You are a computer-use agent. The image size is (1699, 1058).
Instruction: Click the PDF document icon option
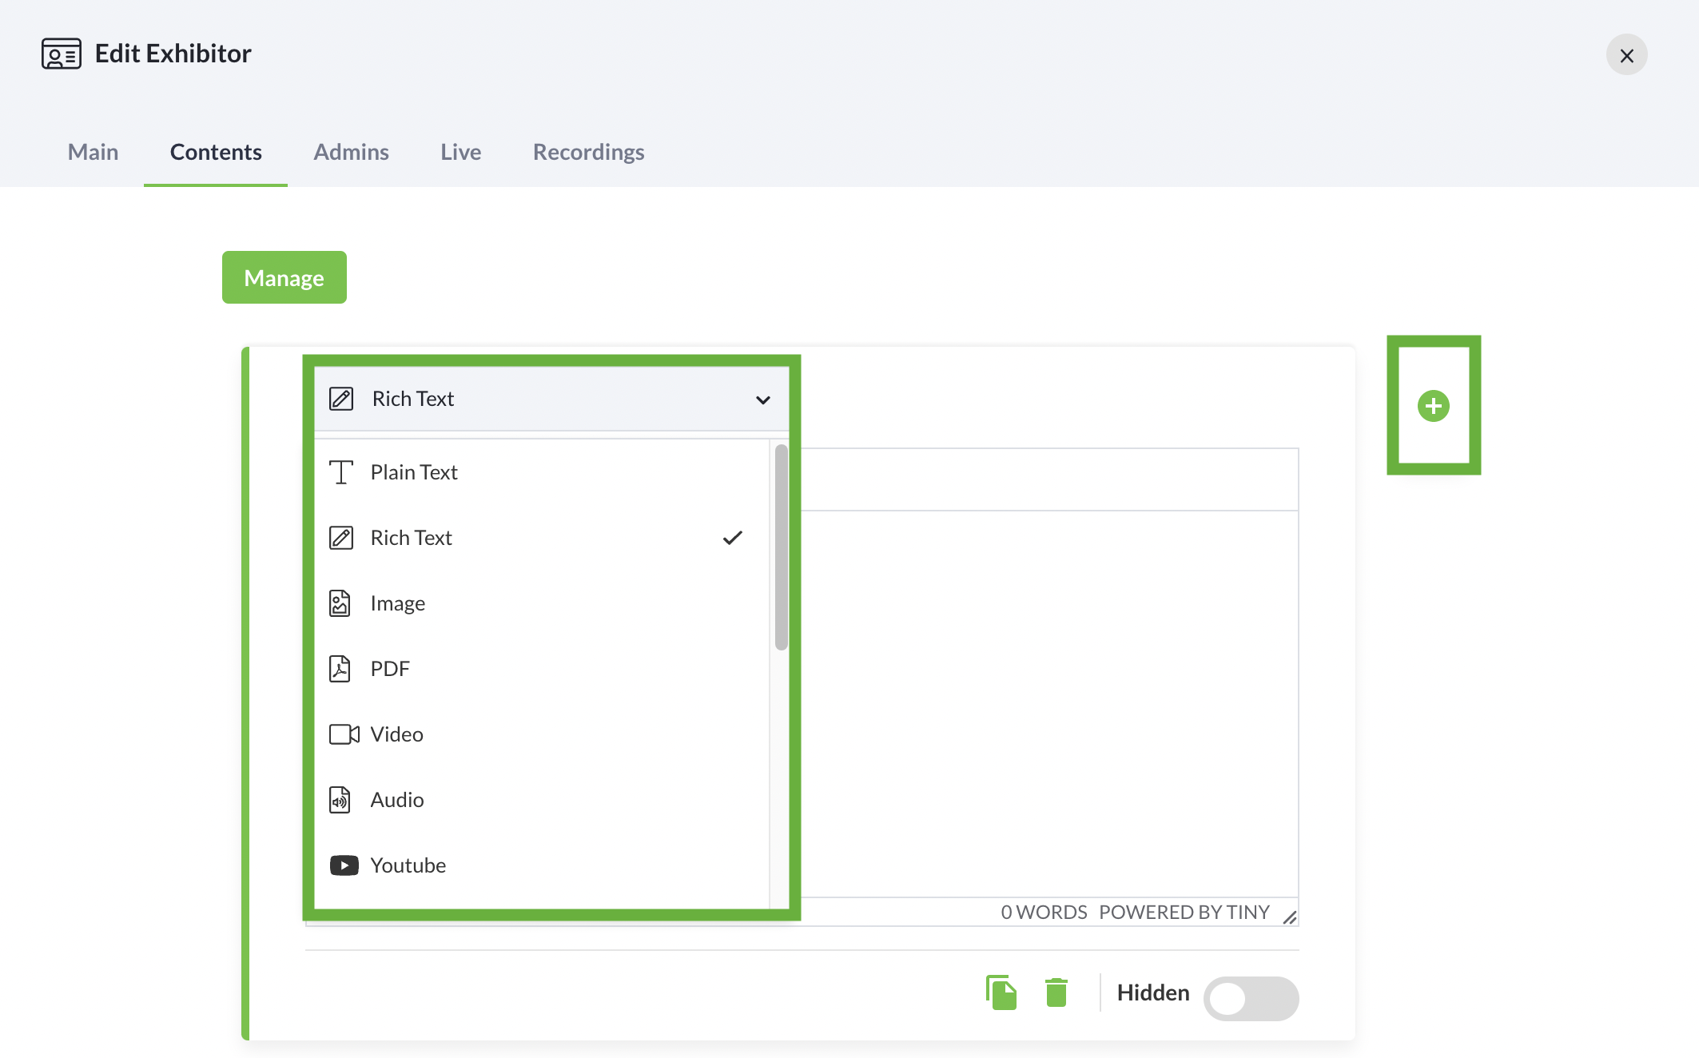click(340, 669)
